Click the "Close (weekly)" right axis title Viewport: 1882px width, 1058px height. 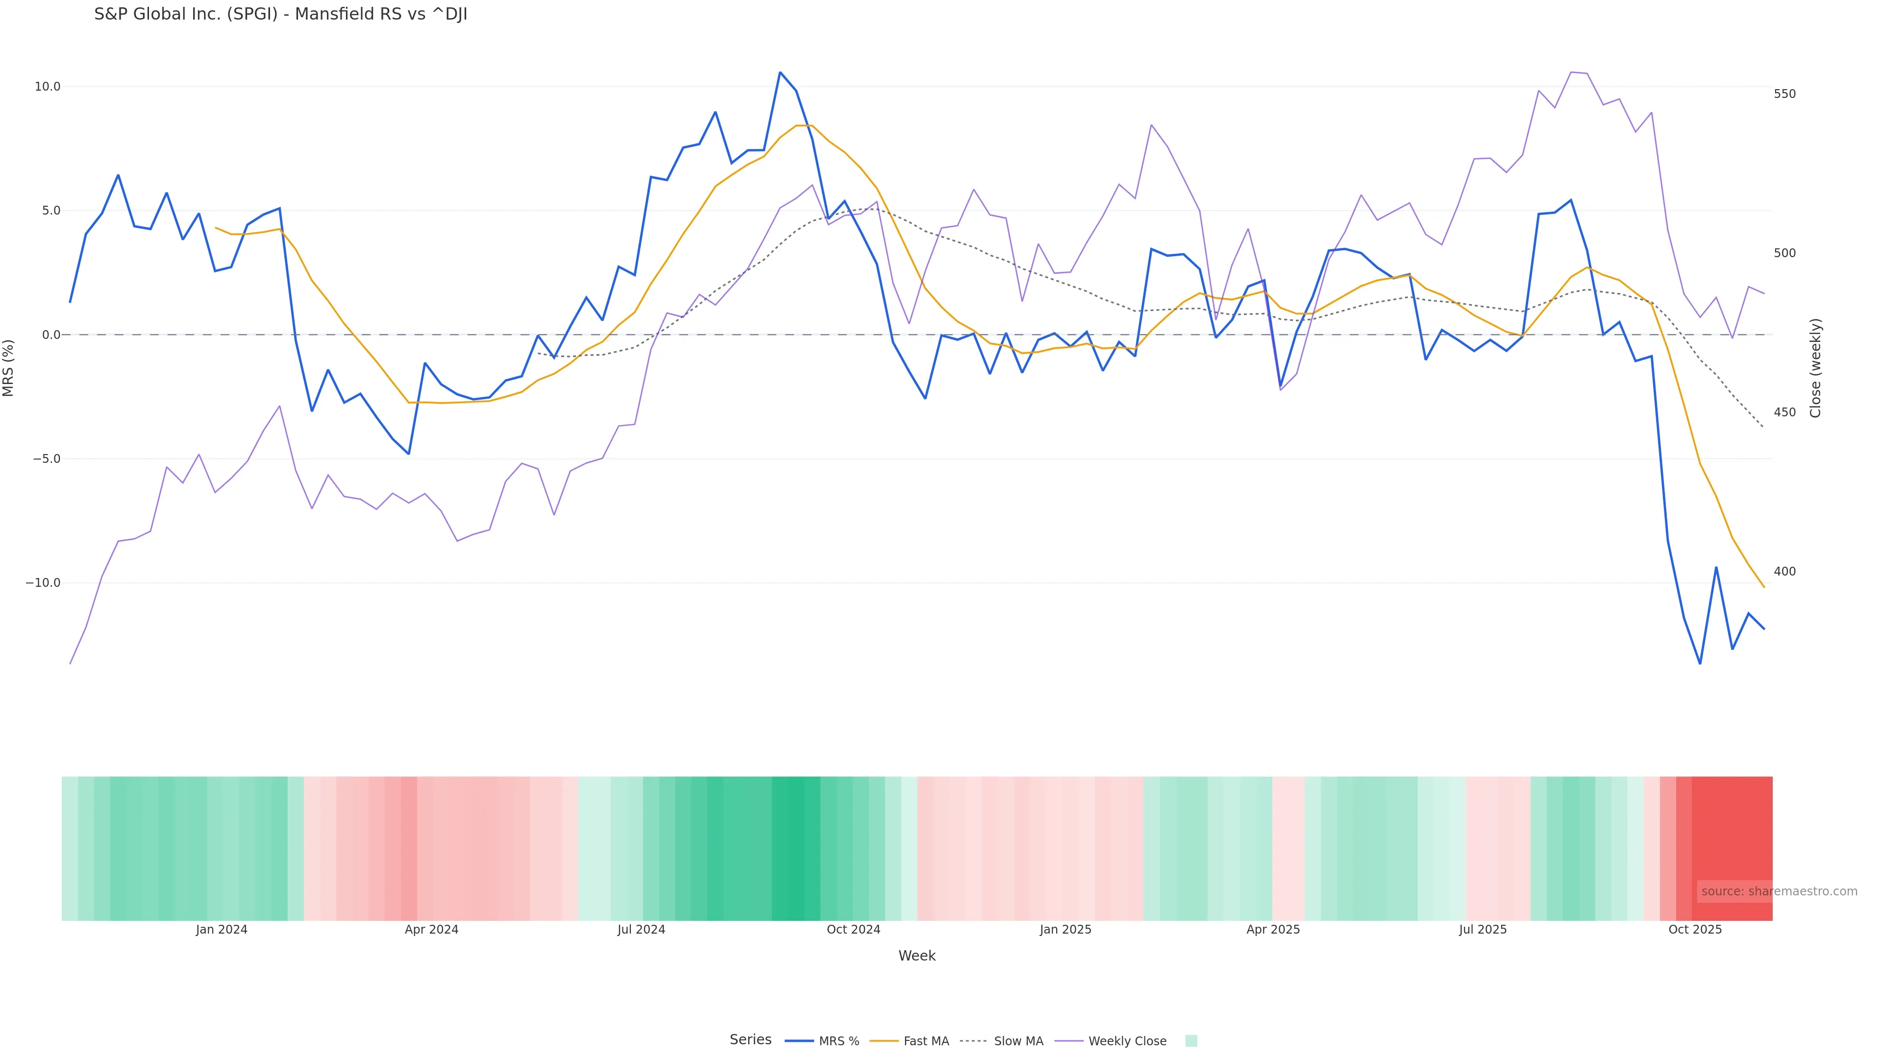pos(1815,368)
